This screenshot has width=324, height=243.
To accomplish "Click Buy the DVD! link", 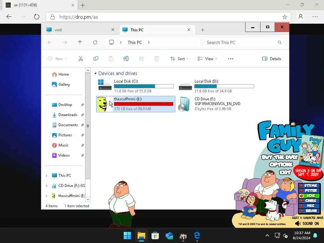I will pyautogui.click(x=280, y=157).
